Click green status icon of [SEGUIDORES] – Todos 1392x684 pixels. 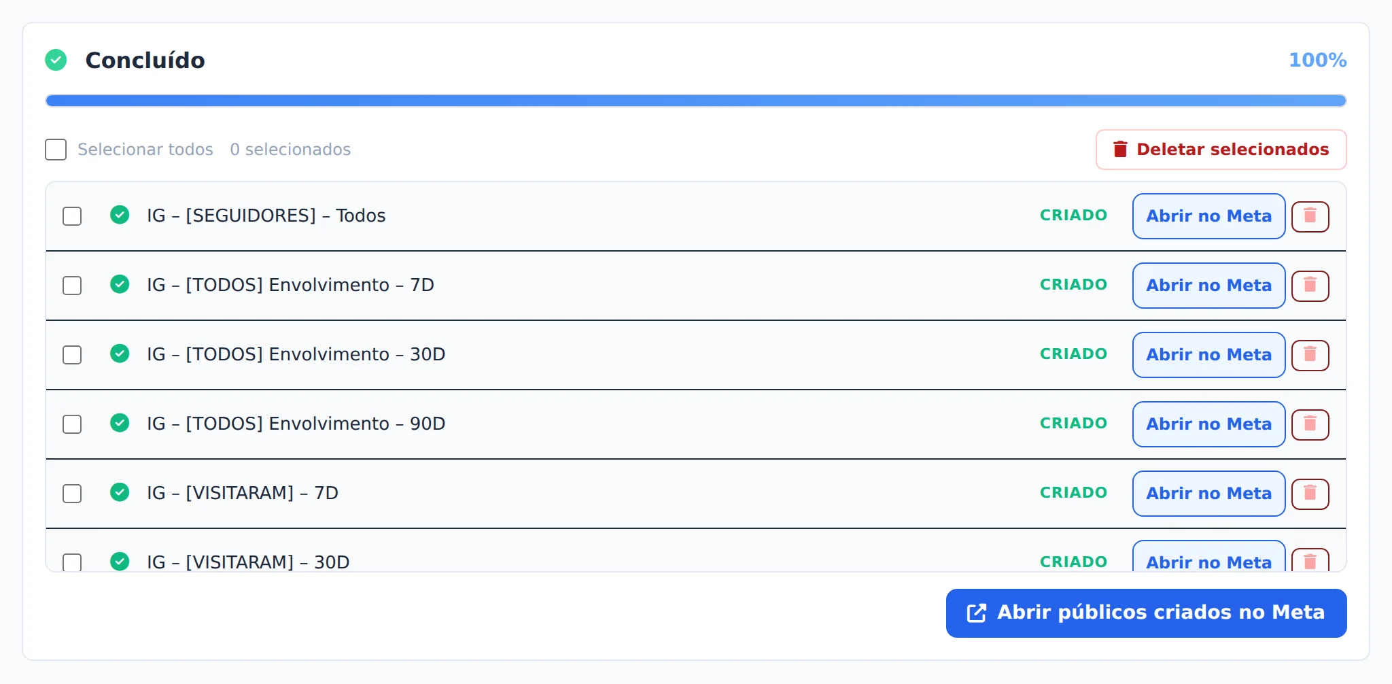[120, 215]
